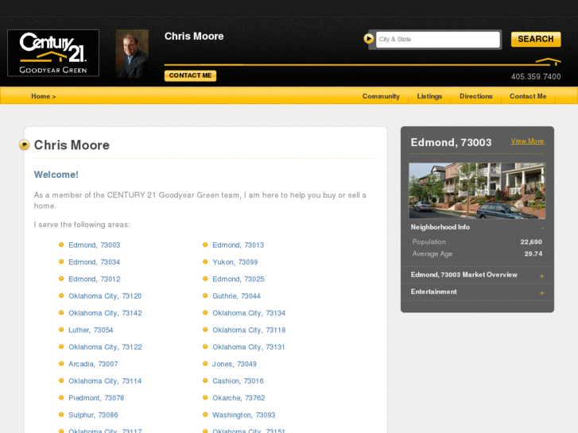Click the Welcome! heading
The width and height of the screenshot is (578, 433).
point(56,175)
